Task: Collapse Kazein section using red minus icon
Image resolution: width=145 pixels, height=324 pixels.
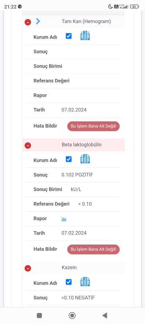Action: click(x=28, y=268)
